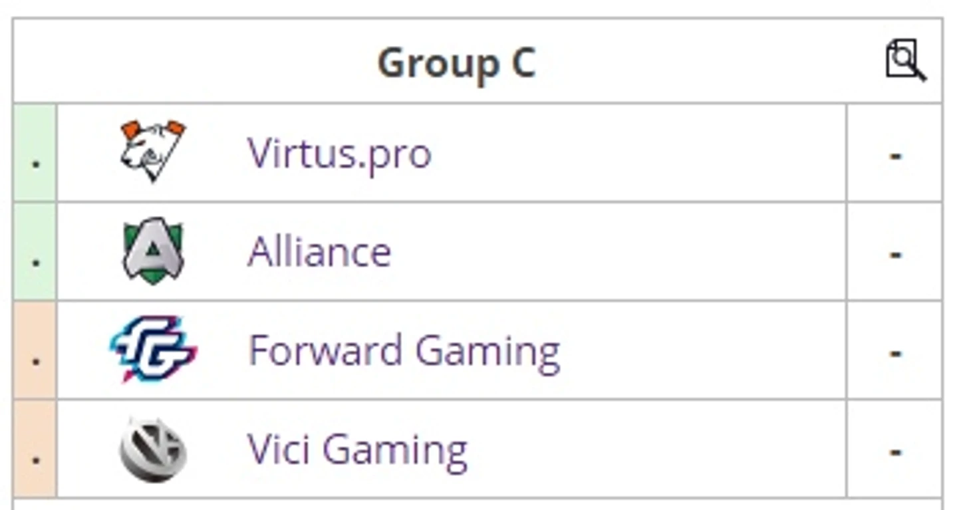Click green rank cell beside Alliance
Viewport: 971px width, 510px height.
pyautogui.click(x=35, y=251)
